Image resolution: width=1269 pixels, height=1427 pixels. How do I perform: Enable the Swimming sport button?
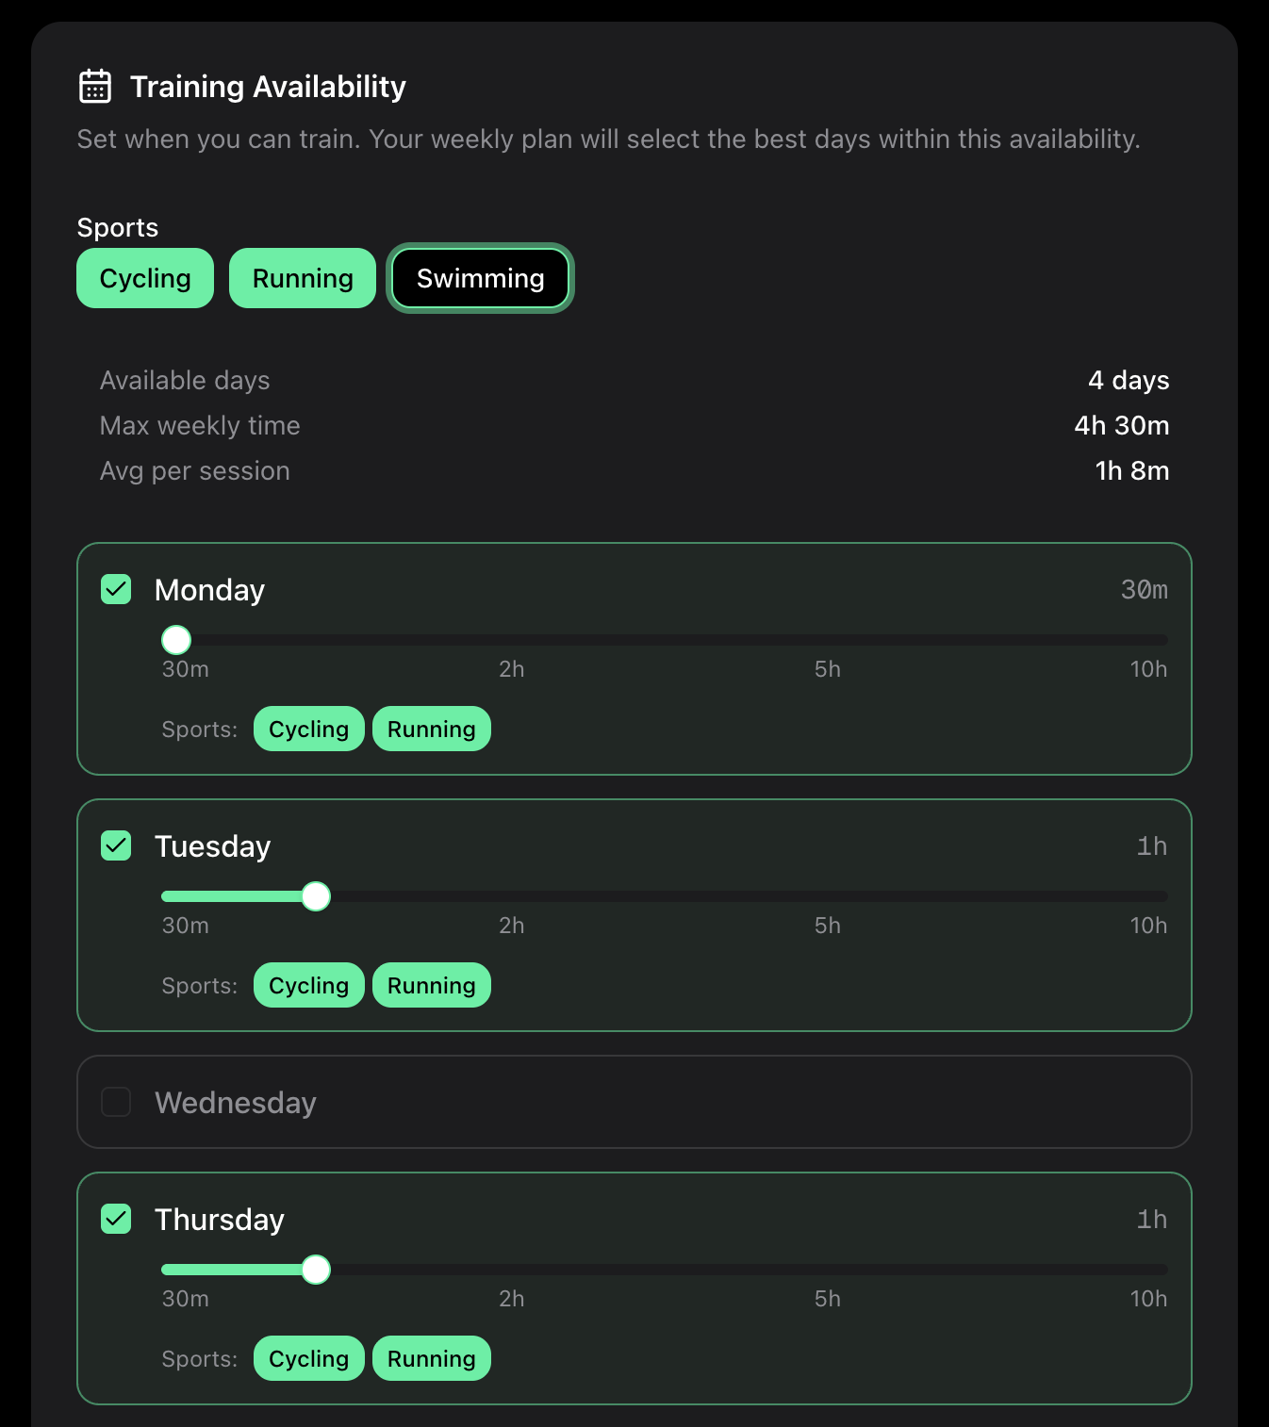(x=480, y=278)
